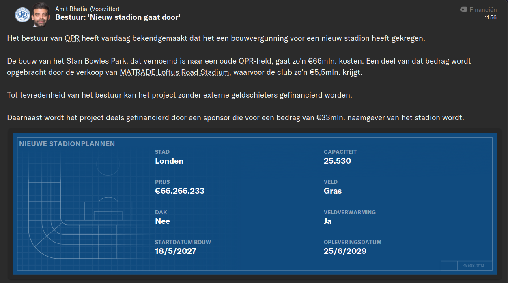Click the Veldverwarming value Ja
Image resolution: width=508 pixels, height=283 pixels.
pos(327,221)
